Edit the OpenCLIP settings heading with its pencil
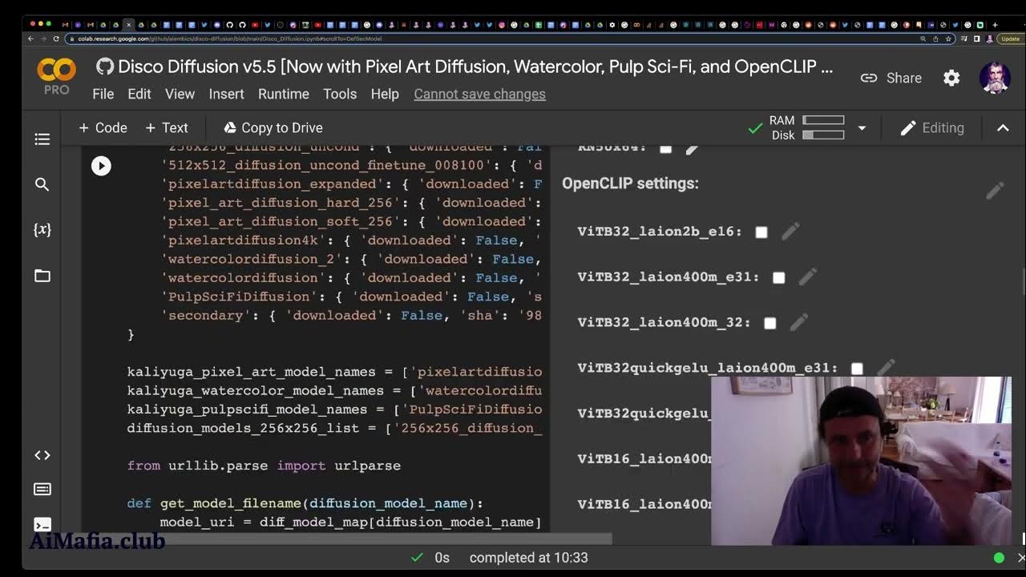 [995, 191]
